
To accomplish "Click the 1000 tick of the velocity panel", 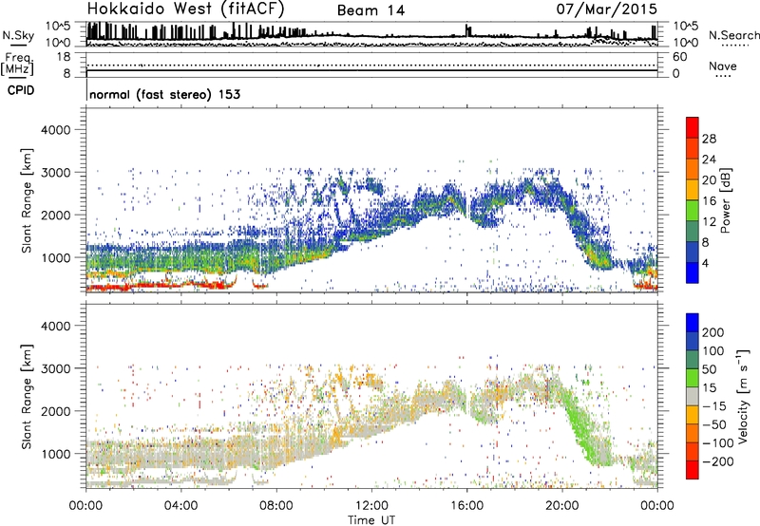I will (55, 454).
